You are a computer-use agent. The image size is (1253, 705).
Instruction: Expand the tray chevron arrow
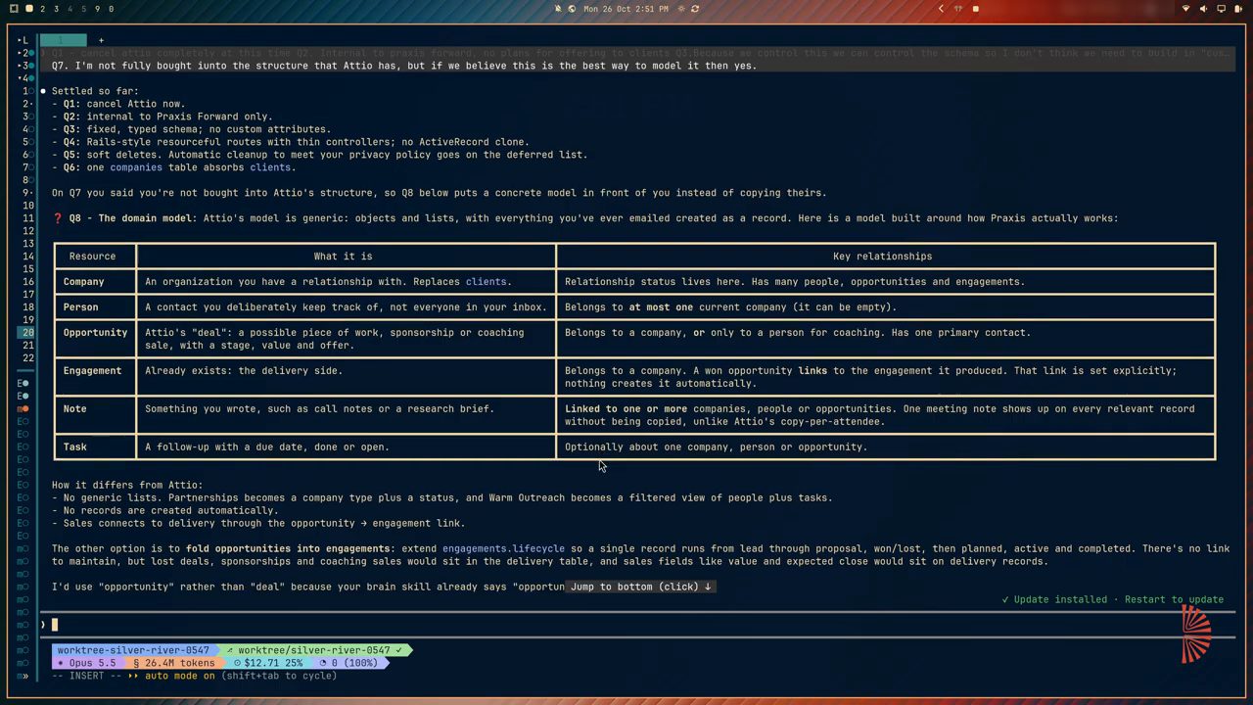click(942, 9)
